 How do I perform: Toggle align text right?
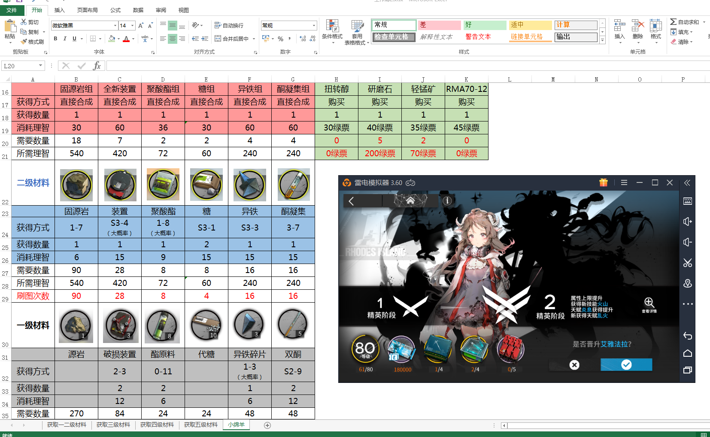tap(182, 39)
